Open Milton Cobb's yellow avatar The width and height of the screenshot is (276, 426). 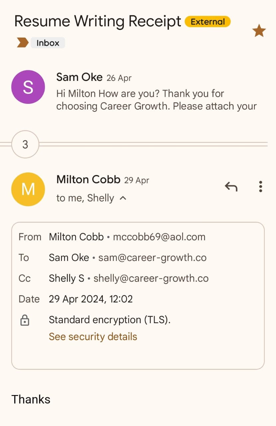(x=28, y=189)
